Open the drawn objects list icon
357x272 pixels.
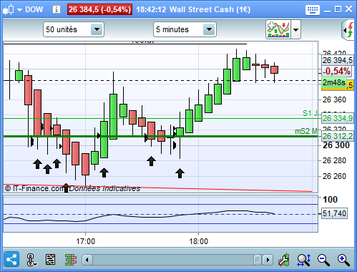coord(50,260)
